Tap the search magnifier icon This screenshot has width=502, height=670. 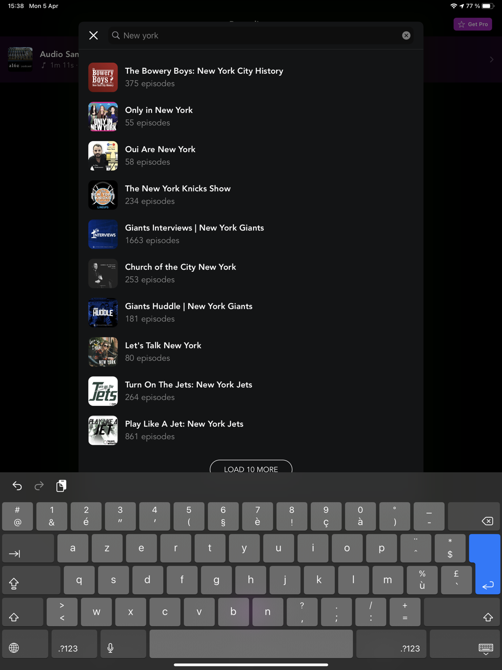coord(116,35)
